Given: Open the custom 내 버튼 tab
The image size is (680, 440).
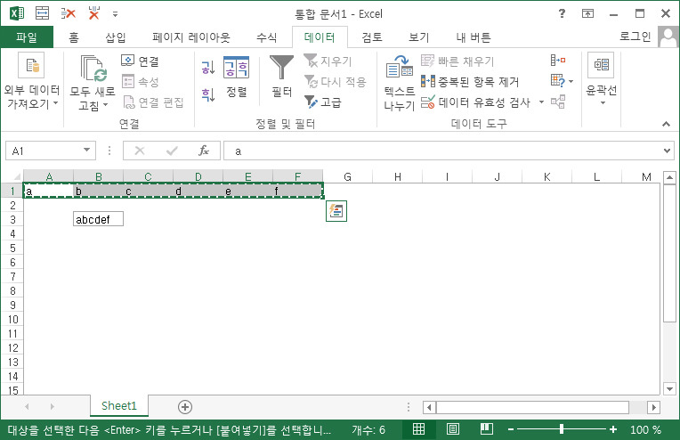Looking at the screenshot, I should pyautogui.click(x=474, y=37).
